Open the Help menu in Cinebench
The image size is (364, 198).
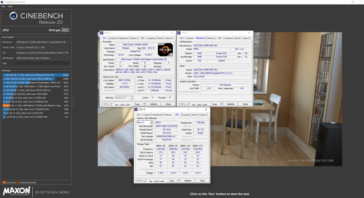pos(10,6)
